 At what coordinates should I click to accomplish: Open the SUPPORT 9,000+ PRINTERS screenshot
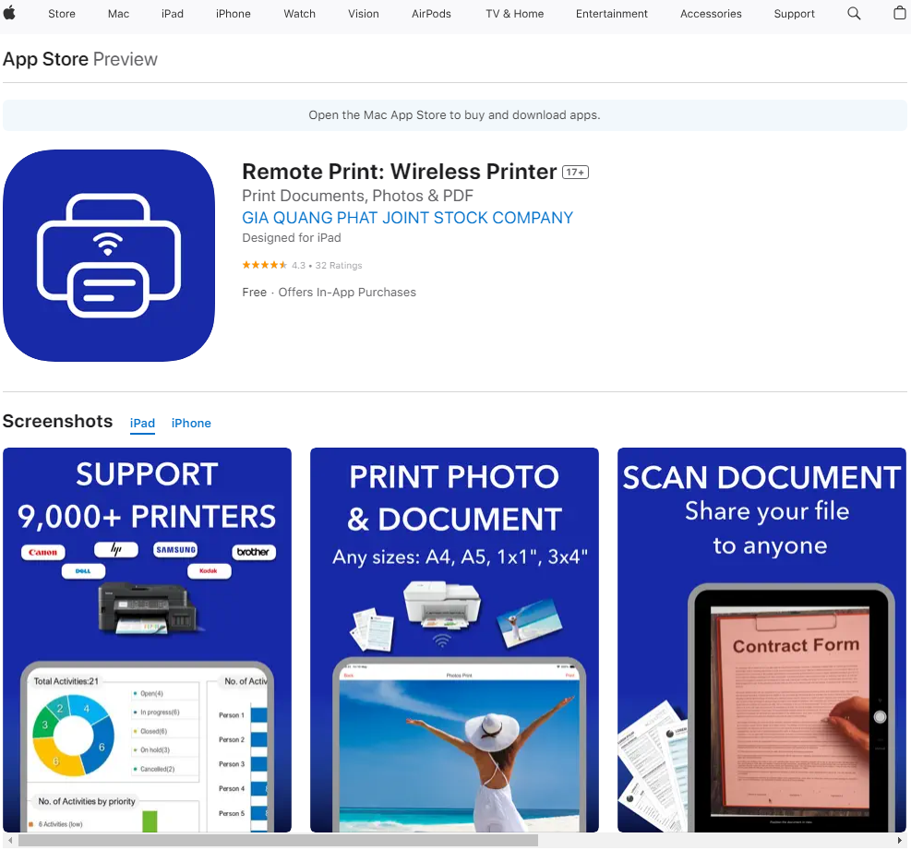click(x=147, y=639)
